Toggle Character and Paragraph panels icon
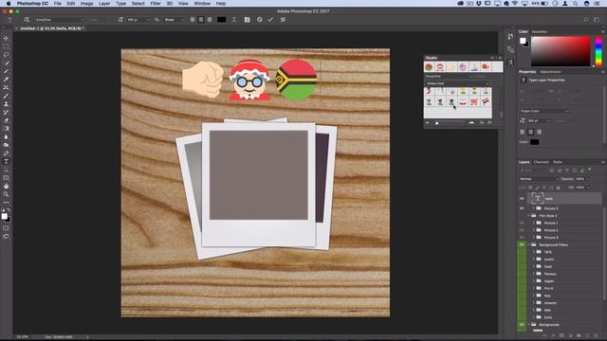Screen dimensions: 607x341 click(247, 20)
